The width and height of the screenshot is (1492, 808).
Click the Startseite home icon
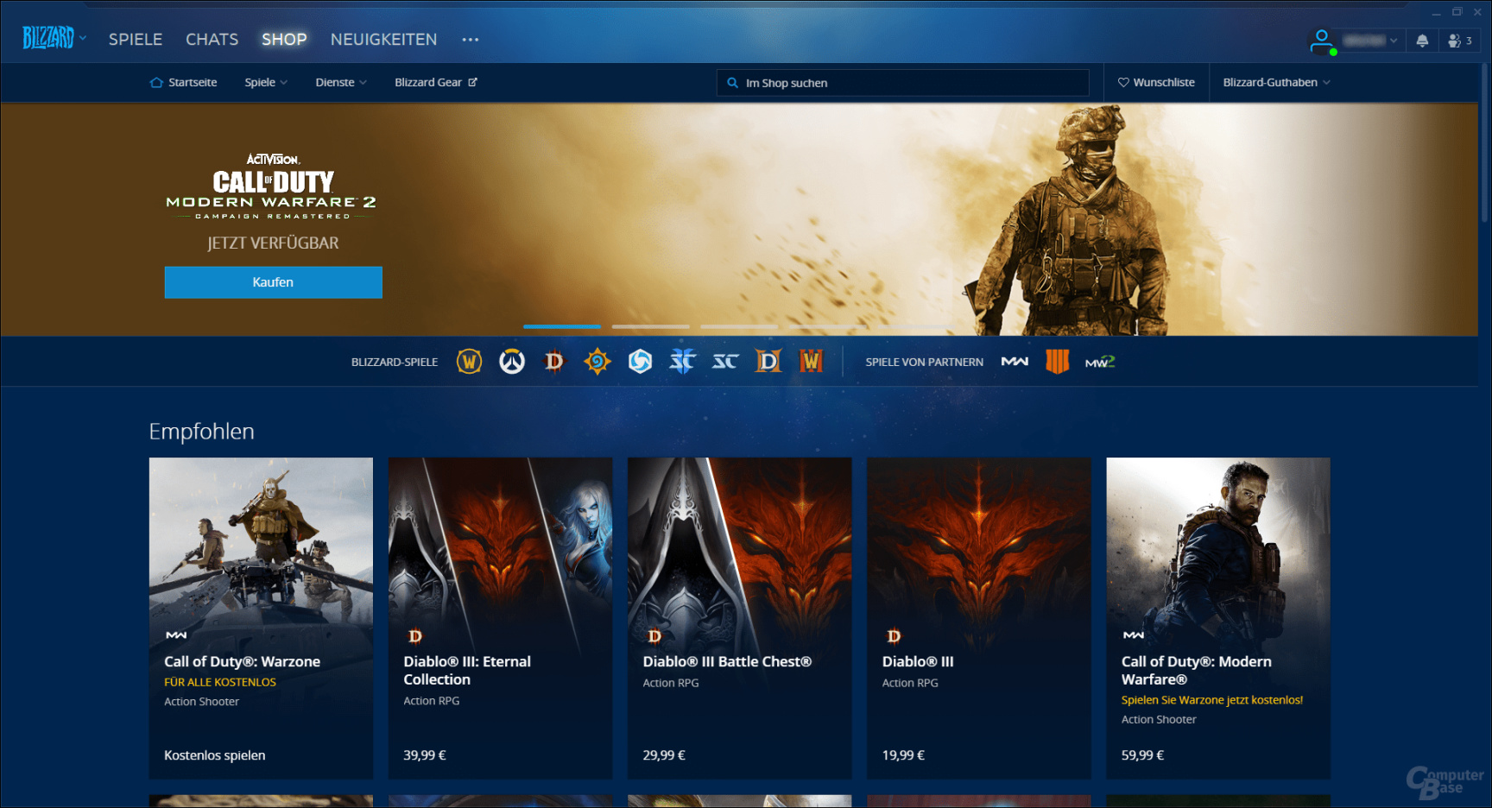[156, 83]
